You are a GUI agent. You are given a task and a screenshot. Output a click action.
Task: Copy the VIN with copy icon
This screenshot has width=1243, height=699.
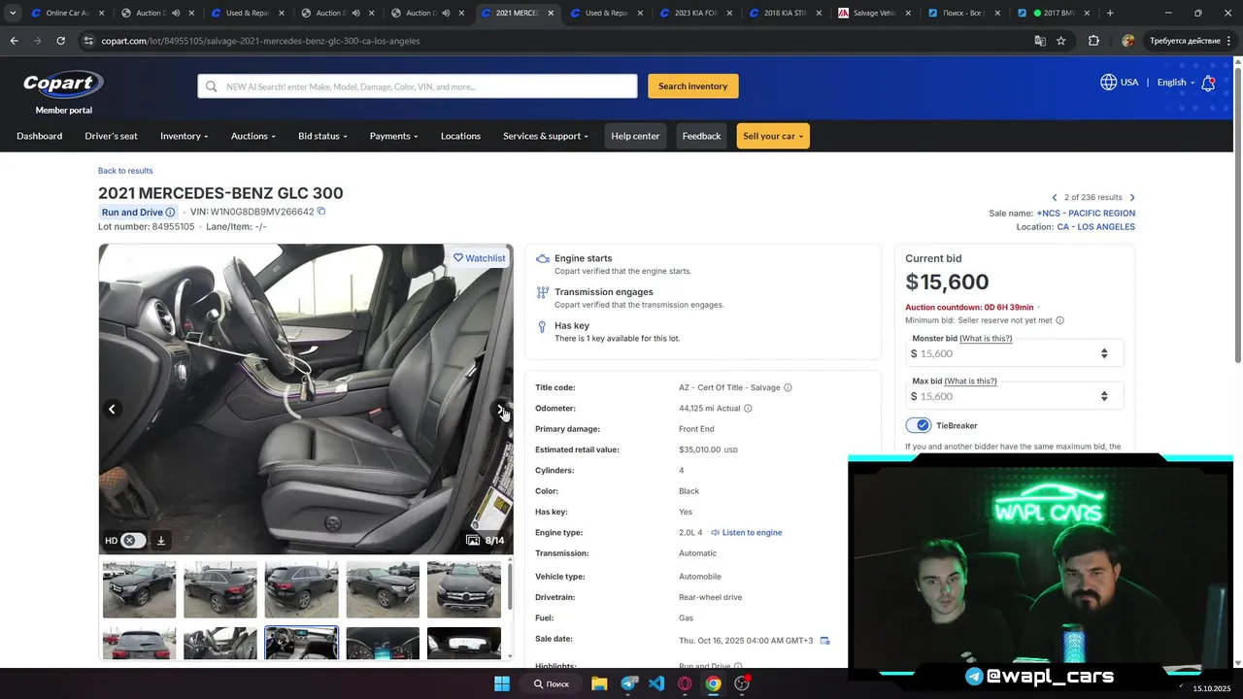(321, 211)
